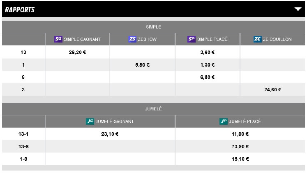
Task: Click horse number 13 in Simple table
Action: [23, 52]
